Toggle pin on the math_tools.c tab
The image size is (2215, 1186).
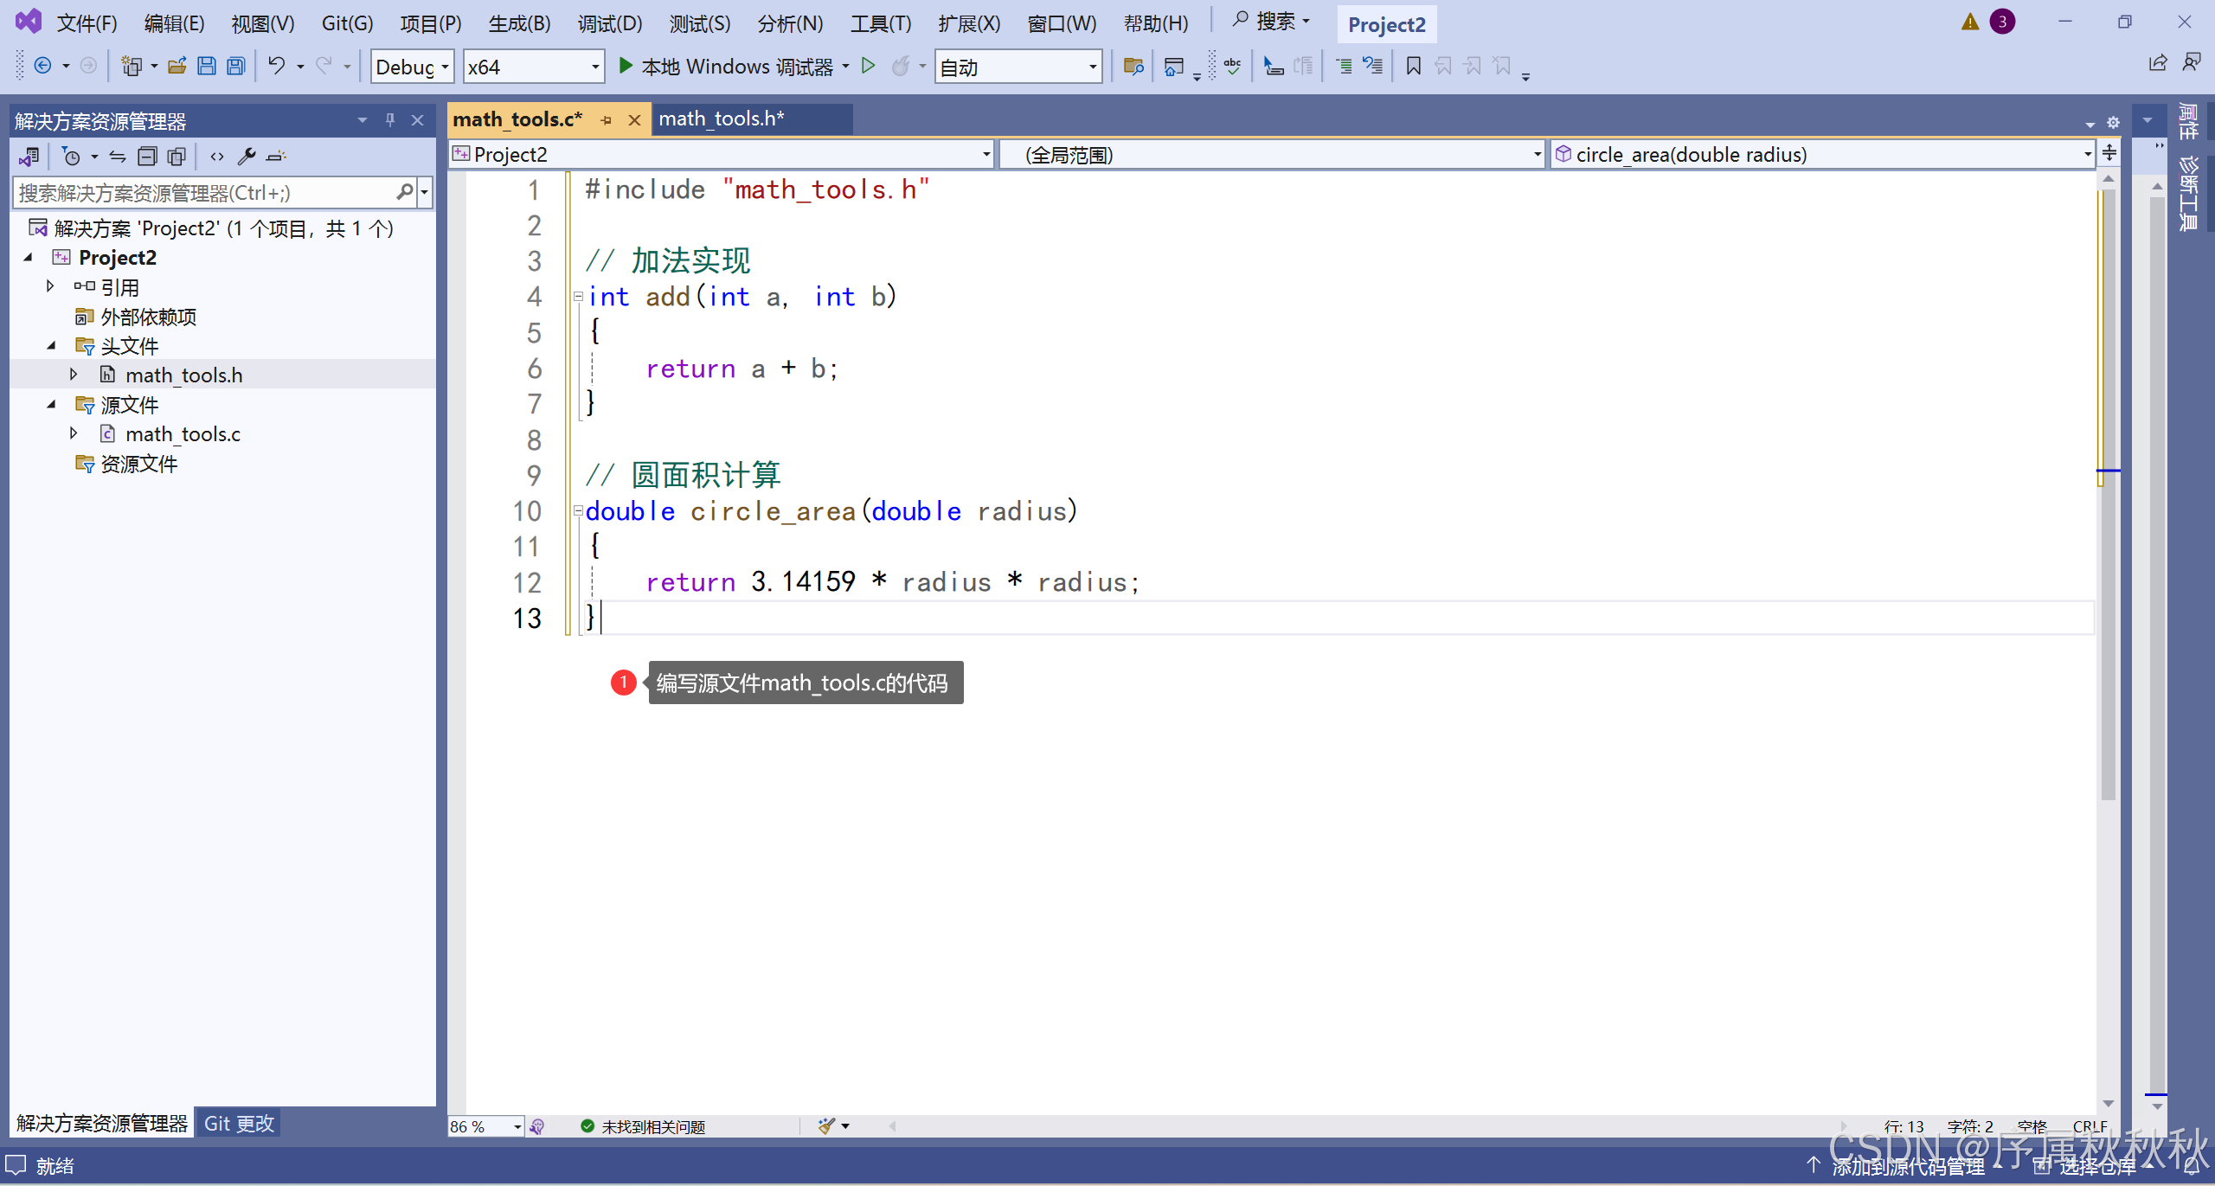click(606, 120)
